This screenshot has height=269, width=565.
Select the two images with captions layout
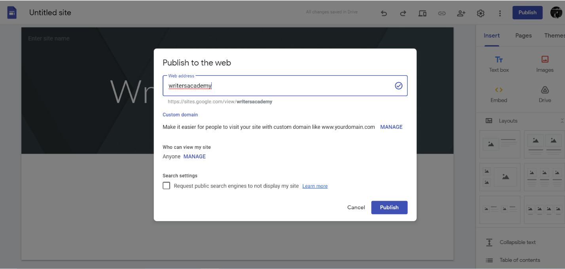click(x=544, y=144)
